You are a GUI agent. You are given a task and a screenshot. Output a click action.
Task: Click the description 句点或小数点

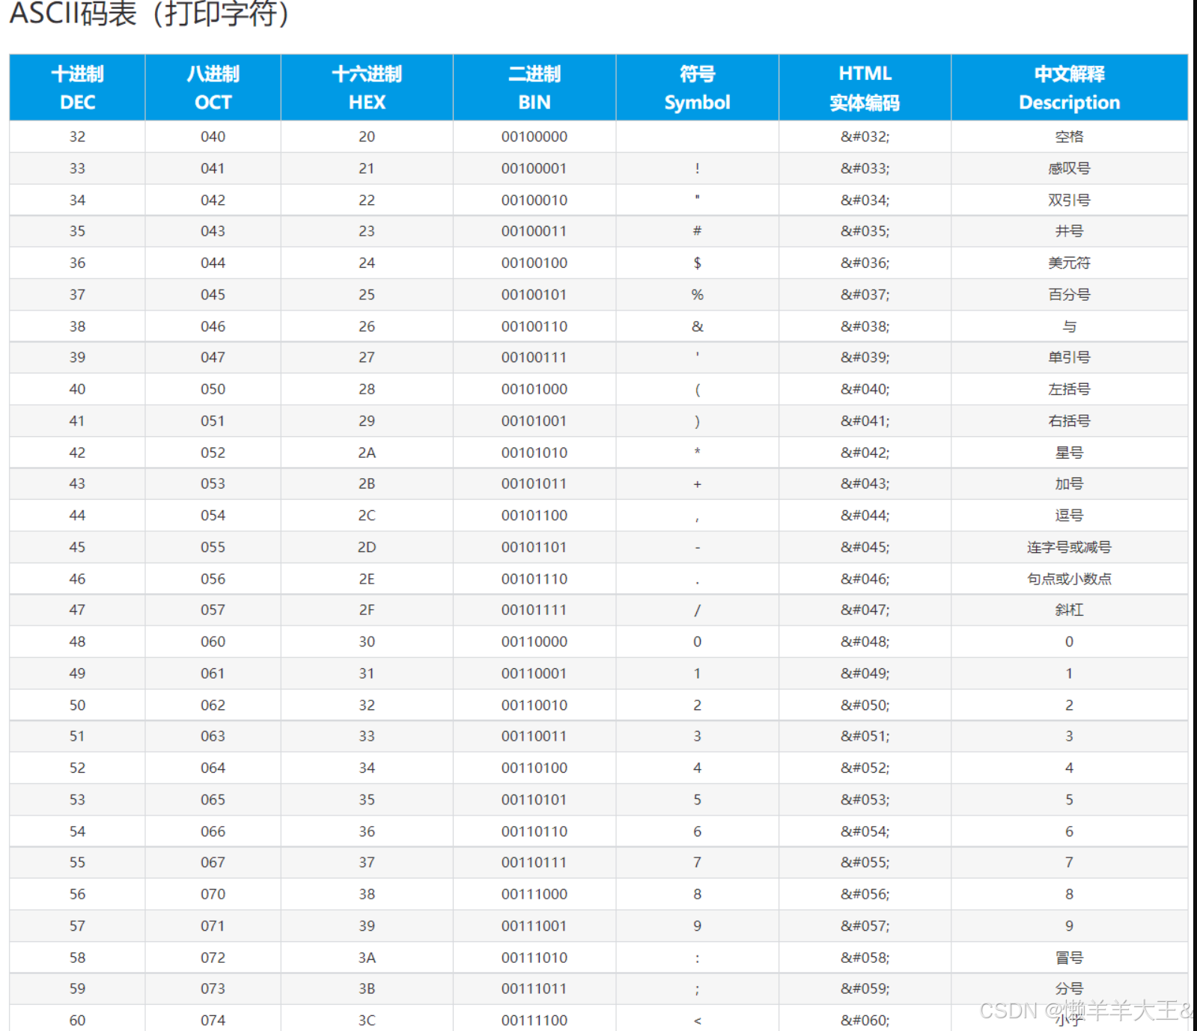click(x=1069, y=579)
